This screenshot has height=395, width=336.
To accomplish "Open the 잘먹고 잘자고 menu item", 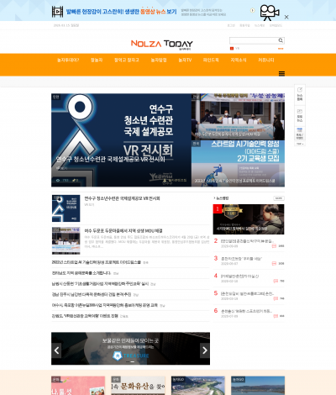I will point(127,60).
